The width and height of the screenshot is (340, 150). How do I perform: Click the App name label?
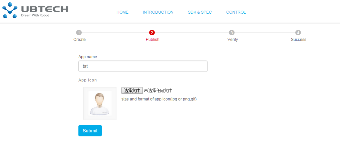88,57
